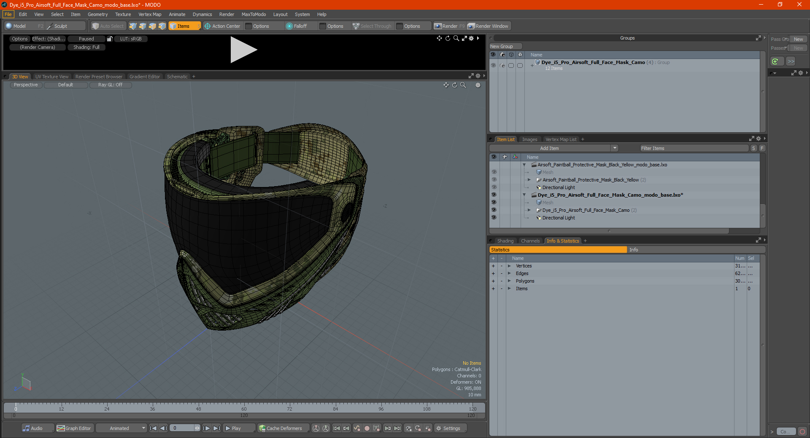Screen dimensions: 810x438
Task: Switch to Schematic tab
Action: 177,77
